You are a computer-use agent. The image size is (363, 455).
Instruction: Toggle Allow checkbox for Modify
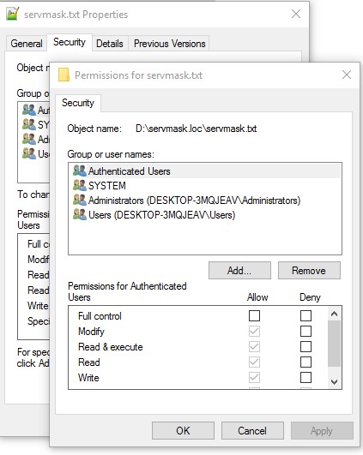254,331
